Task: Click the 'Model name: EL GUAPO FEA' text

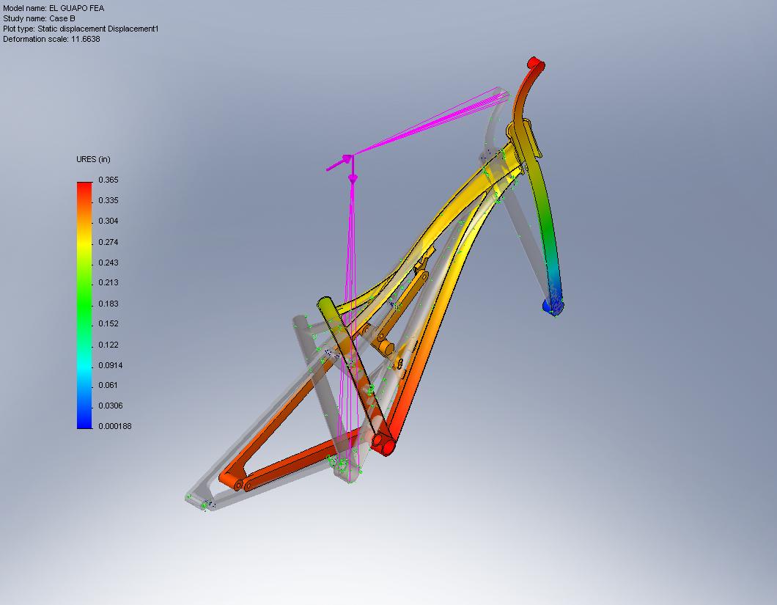Action: (x=54, y=8)
